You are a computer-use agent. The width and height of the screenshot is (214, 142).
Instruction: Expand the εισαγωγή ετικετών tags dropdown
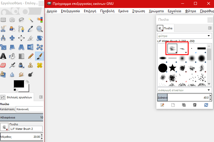(x=209, y=90)
